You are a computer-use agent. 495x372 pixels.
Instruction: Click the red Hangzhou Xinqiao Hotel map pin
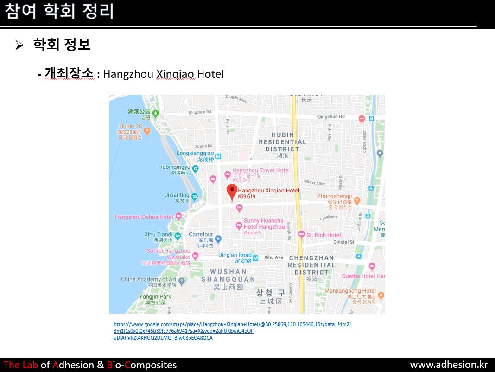coord(232,192)
